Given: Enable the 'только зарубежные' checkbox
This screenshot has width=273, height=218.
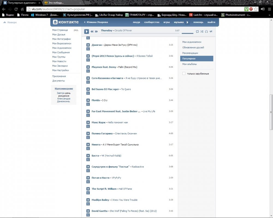Looking at the screenshot, I should pyautogui.click(x=184, y=74).
